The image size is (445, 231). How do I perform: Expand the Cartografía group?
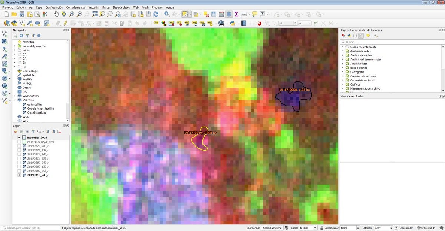coord(342,72)
